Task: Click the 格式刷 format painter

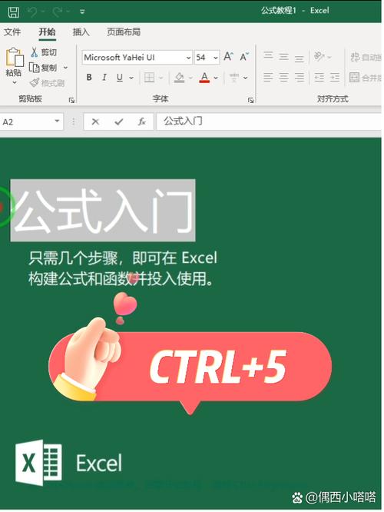Action: (48, 83)
